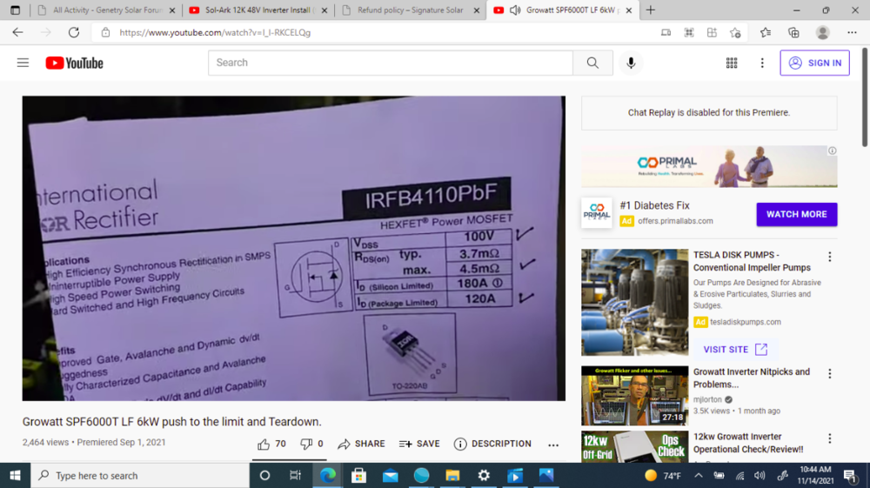Image resolution: width=870 pixels, height=488 pixels.
Task: Open Microsoft Store from taskbar
Action: coord(358,475)
